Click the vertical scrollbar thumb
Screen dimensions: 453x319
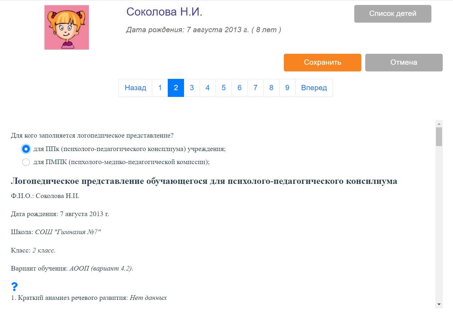[x=439, y=137]
